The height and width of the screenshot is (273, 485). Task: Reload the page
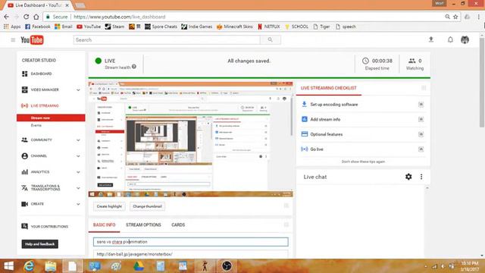click(x=26, y=17)
